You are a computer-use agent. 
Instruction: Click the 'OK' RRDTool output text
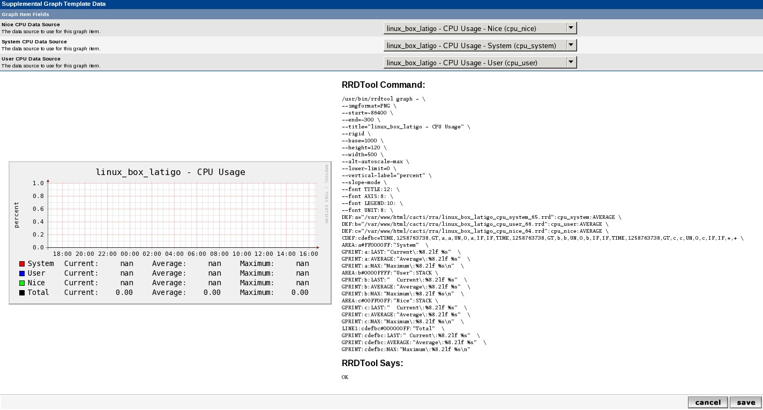345,377
